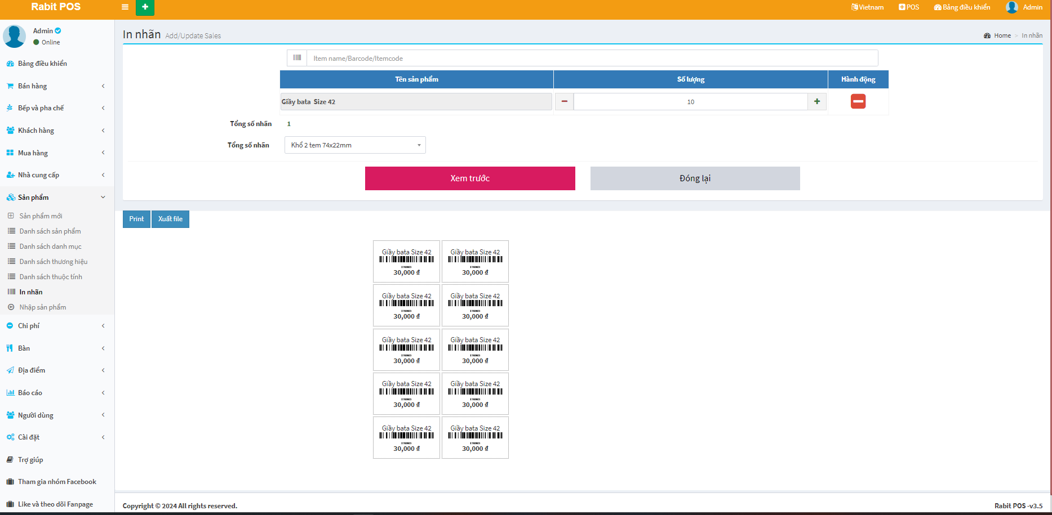This screenshot has height=515, width=1052.
Task: Click the Rabit POS logo
Action: (x=56, y=7)
